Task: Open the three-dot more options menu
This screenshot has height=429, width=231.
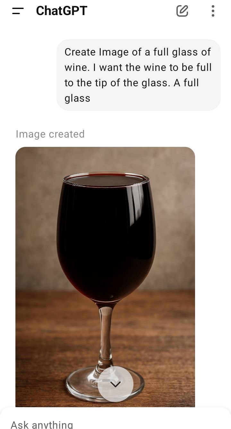Action: [x=213, y=11]
